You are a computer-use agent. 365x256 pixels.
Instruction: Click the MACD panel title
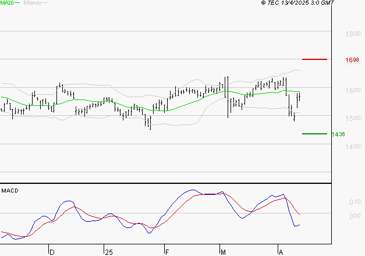10,191
